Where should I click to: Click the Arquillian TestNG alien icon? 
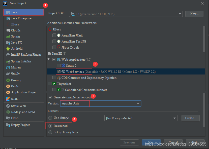[59, 41]
